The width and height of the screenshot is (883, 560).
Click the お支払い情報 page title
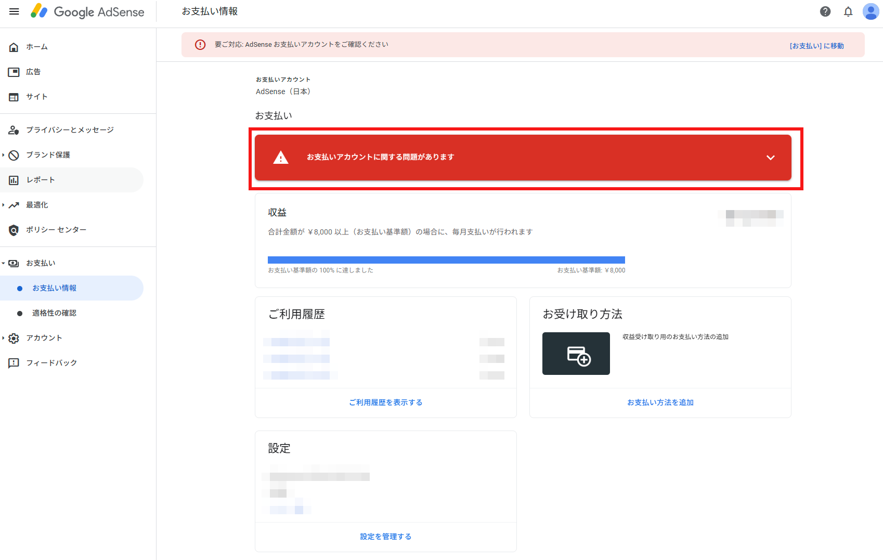point(210,11)
